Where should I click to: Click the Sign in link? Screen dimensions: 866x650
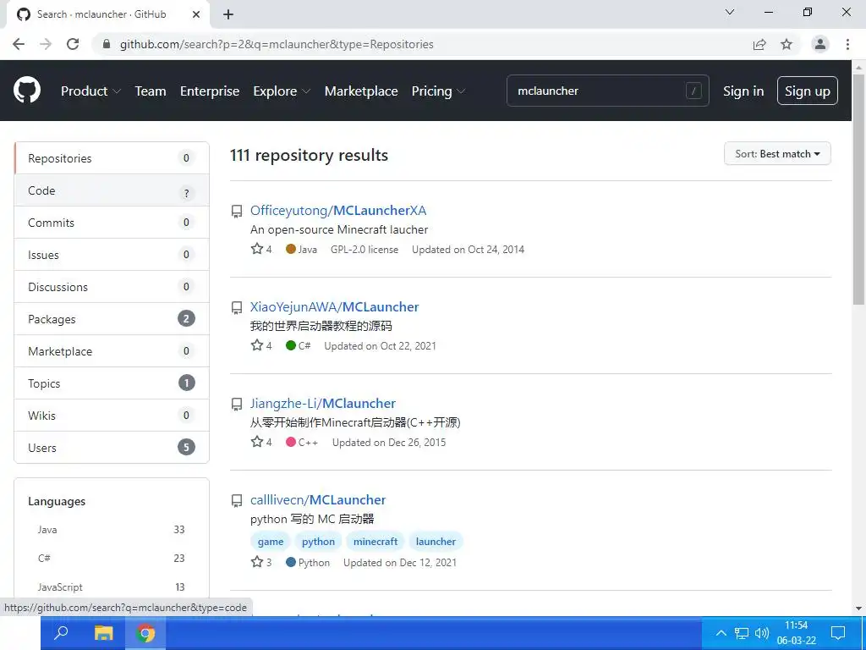tap(743, 91)
